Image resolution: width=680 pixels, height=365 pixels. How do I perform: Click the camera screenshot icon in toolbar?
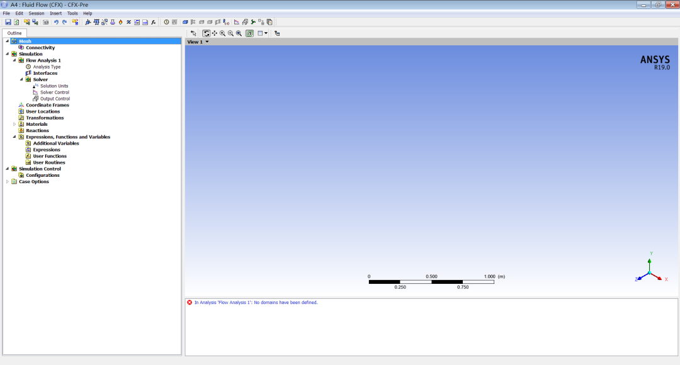point(45,22)
